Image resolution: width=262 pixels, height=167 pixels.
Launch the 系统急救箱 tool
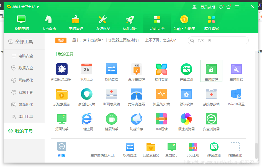click(x=211, y=97)
